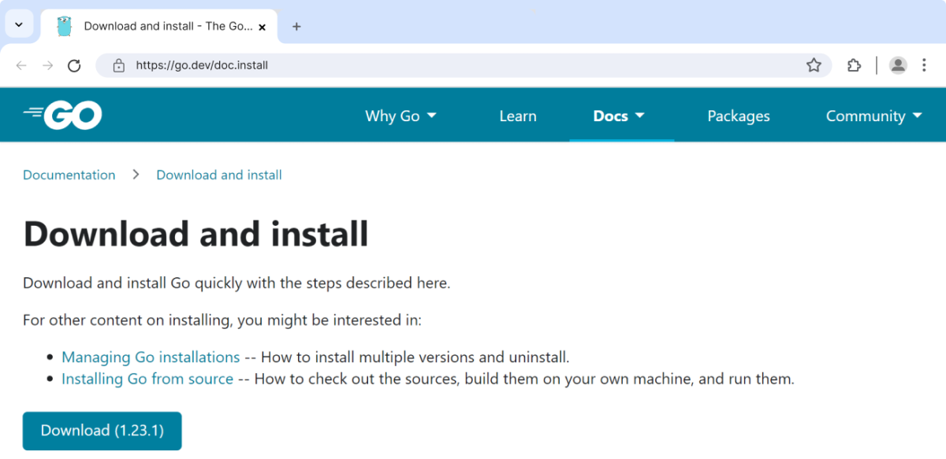This screenshot has height=459, width=946.
Task: Click the Go logo in header
Action: 63,116
